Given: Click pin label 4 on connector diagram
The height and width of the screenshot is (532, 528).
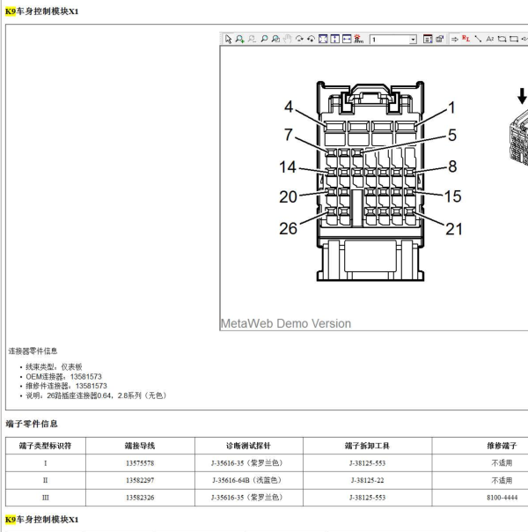Looking at the screenshot, I should point(289,107).
